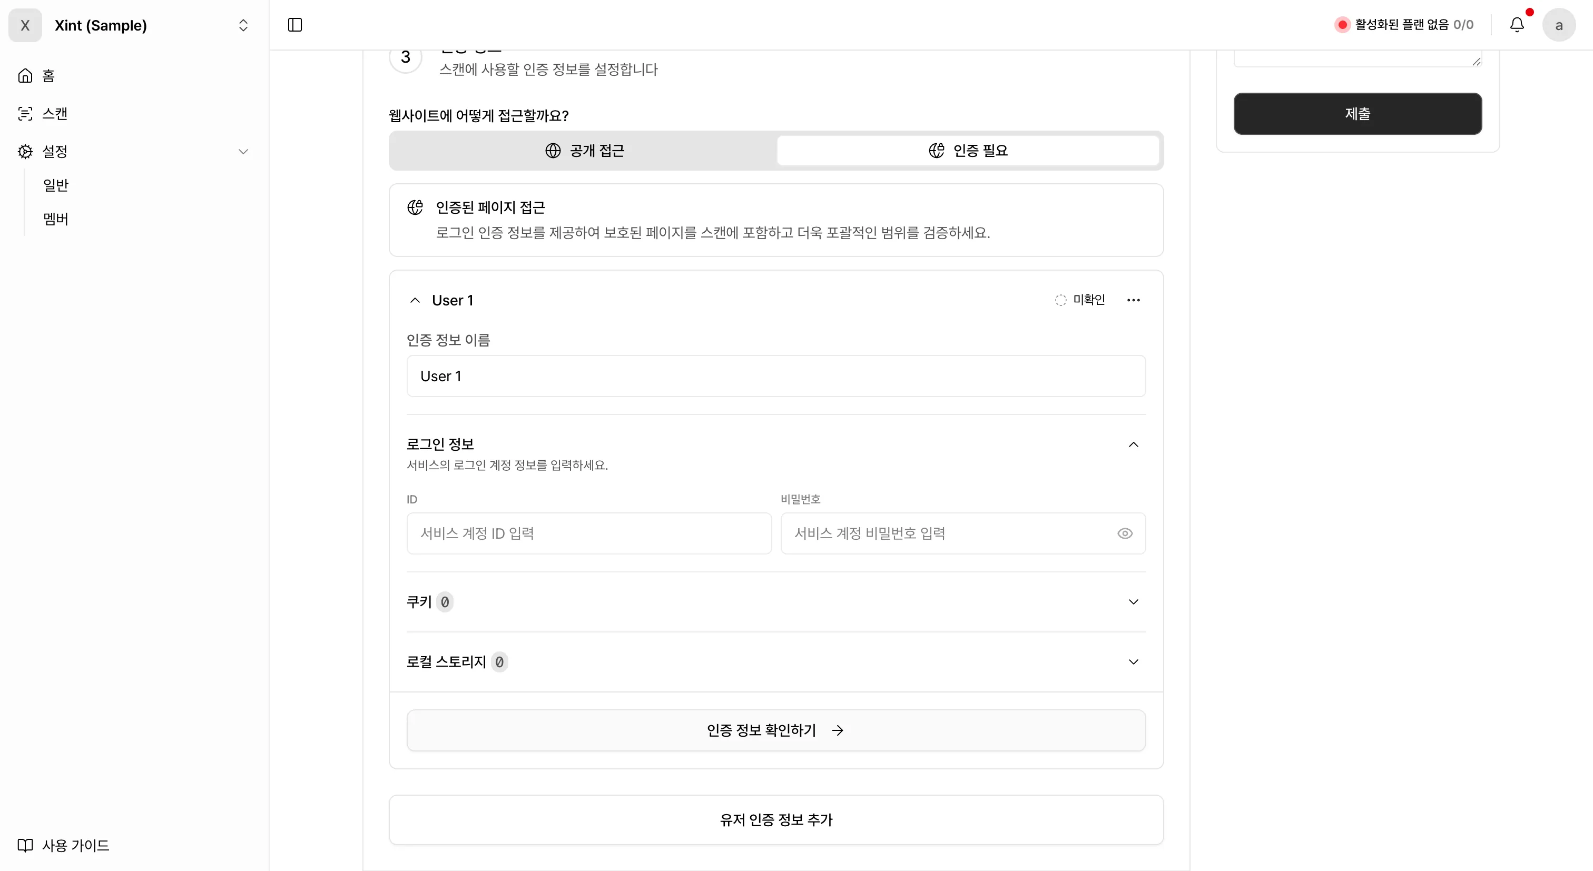Open the Xint (Sample) workspace switcher
This screenshot has width=1593, height=871.
pyautogui.click(x=242, y=25)
